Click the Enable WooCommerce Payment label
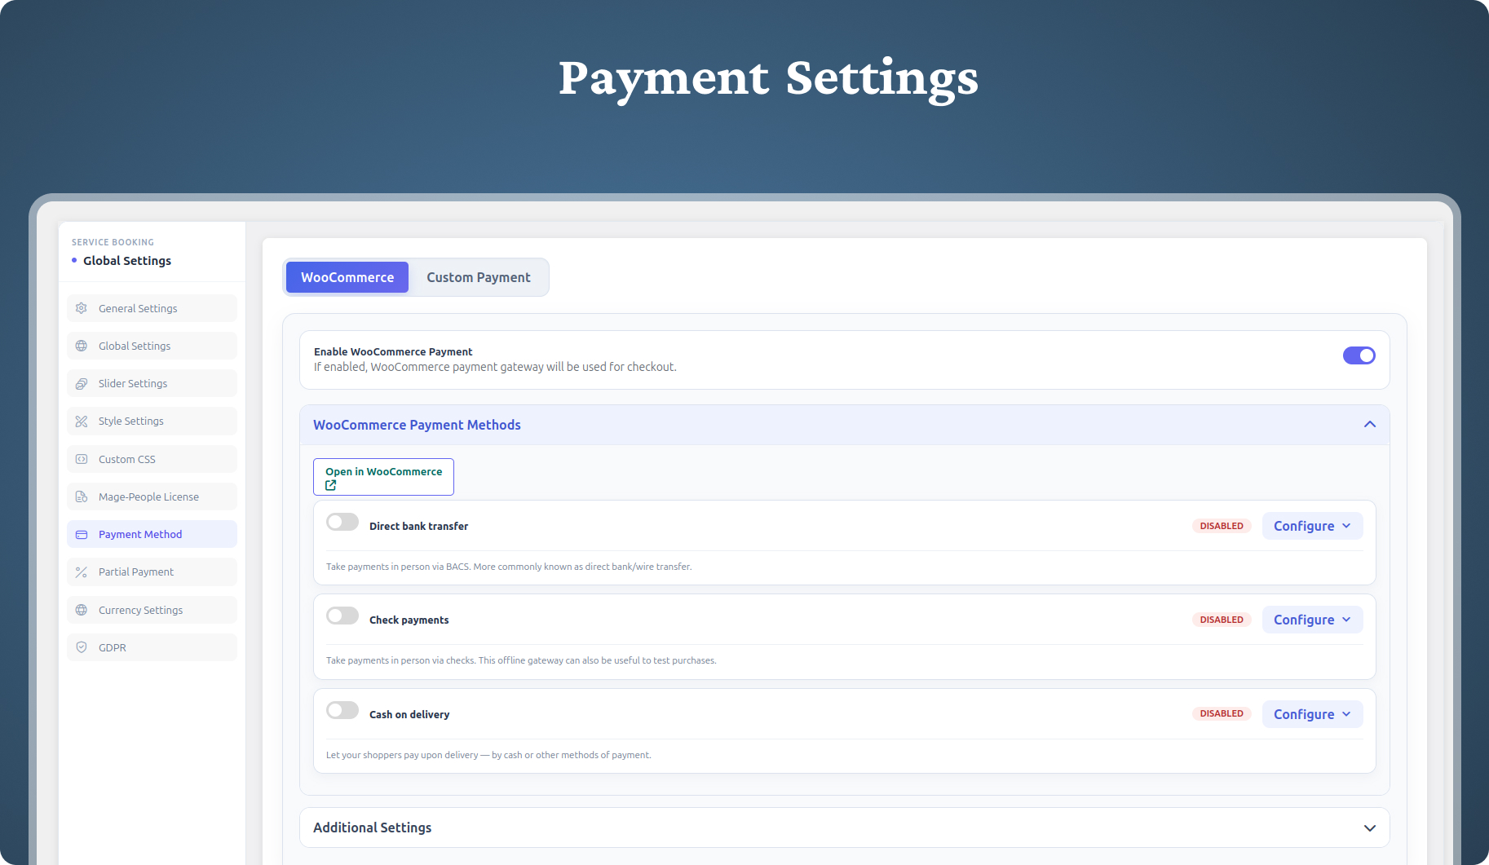Image resolution: width=1489 pixels, height=865 pixels. pos(393,351)
